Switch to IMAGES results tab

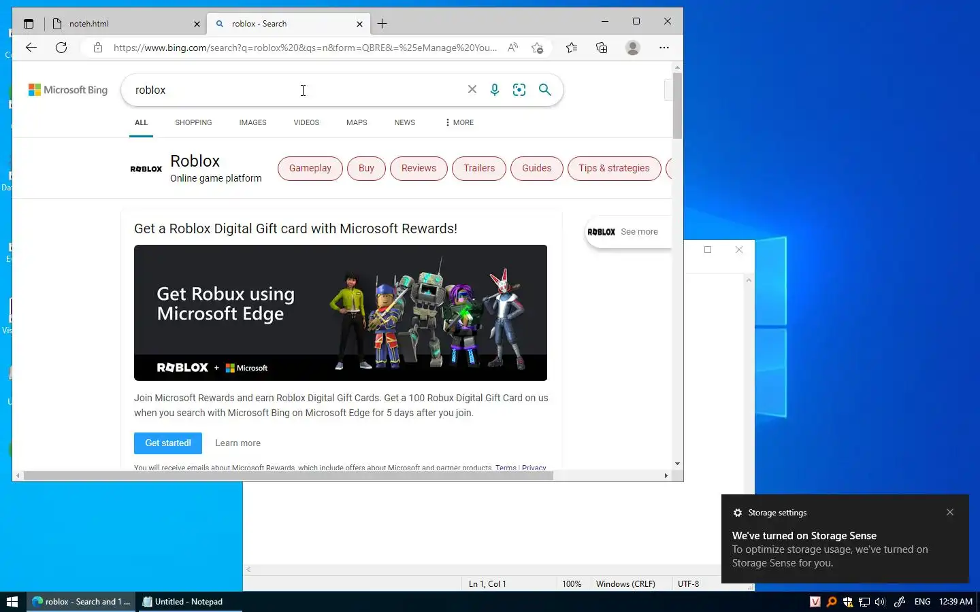(252, 122)
